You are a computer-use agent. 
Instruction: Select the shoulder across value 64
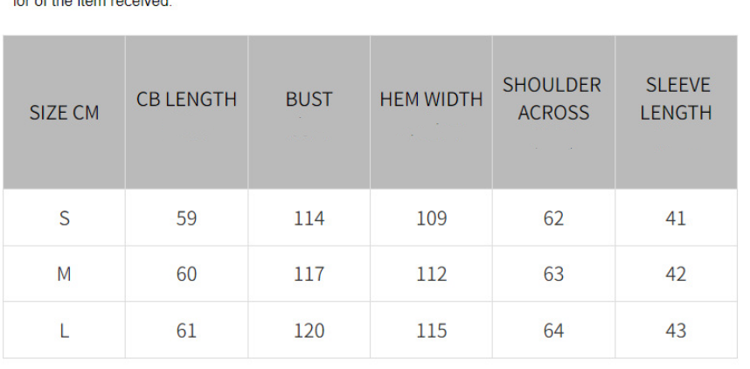[553, 331]
